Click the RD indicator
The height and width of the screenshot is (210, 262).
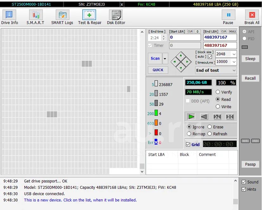255,141
